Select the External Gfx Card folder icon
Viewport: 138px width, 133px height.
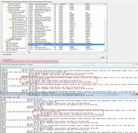13,17
